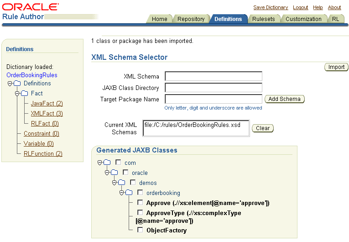Screen dimensions: 349x242
Task: Check the ApproveType class checkbox
Action: point(140,212)
